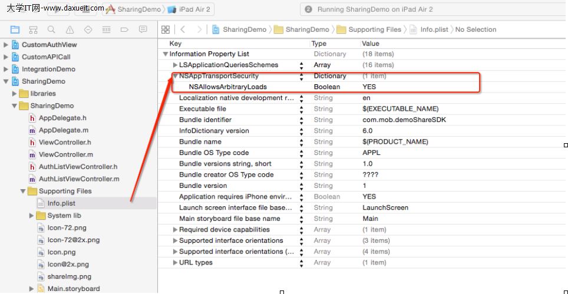Open key stepper for Bundle identifier
This screenshot has height=294, width=568.
[x=302, y=120]
